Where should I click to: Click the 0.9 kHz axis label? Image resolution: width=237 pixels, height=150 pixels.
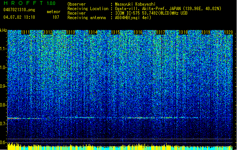[x=3, y=86]
